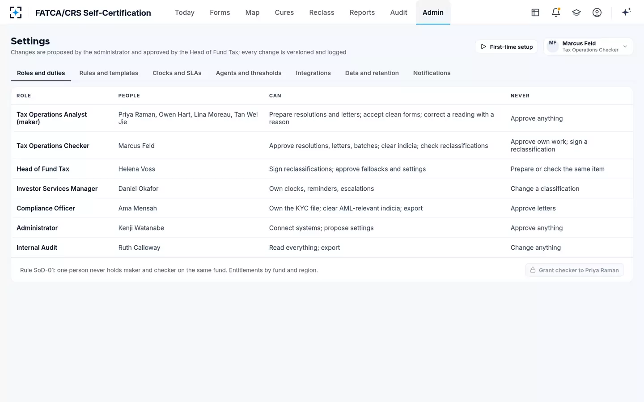Screen dimensions: 644x402
Task: Click Kenji Watanabe in the People column
Action: pyautogui.click(x=141, y=228)
